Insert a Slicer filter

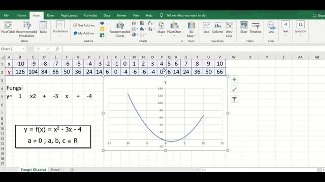pyautogui.click(x=244, y=28)
